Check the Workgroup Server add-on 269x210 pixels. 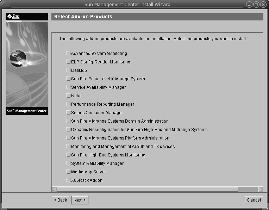68,172
